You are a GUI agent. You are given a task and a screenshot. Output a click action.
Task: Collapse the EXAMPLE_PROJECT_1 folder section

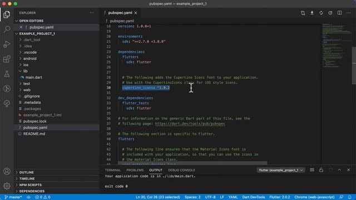coord(37,33)
